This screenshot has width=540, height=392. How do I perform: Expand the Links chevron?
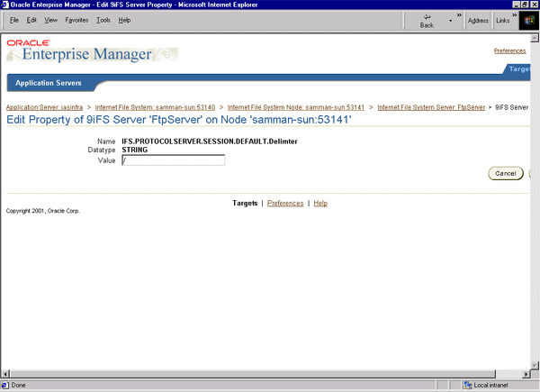pyautogui.click(x=515, y=14)
